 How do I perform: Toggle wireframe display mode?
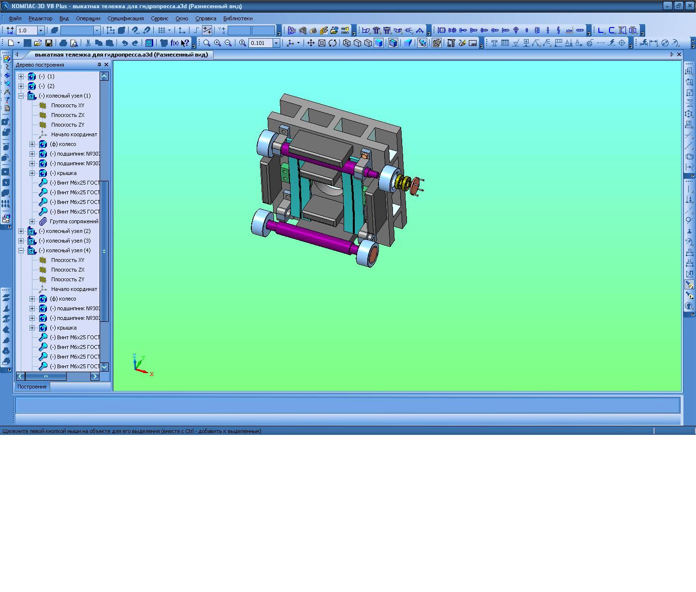(x=347, y=43)
